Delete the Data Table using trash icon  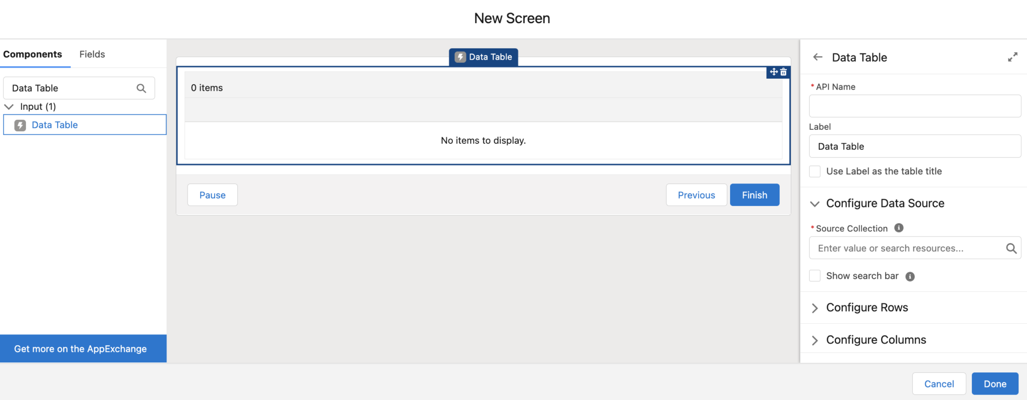click(x=783, y=72)
